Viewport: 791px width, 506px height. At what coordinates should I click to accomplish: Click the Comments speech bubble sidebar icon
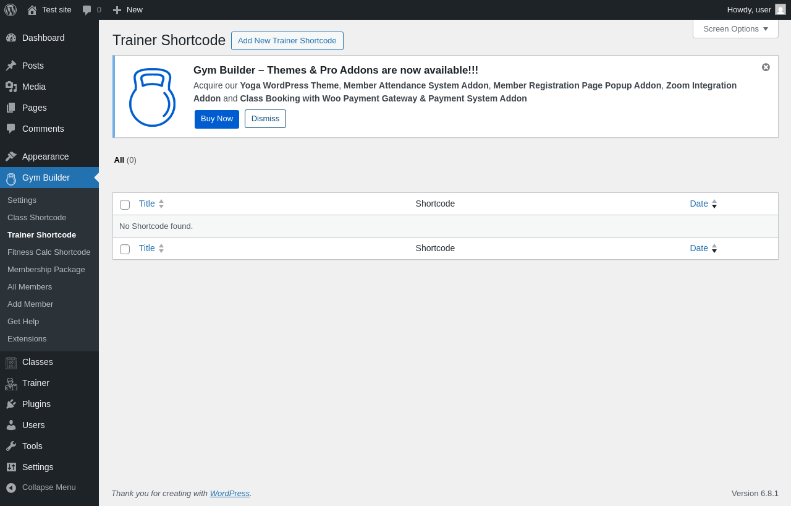pos(11,129)
